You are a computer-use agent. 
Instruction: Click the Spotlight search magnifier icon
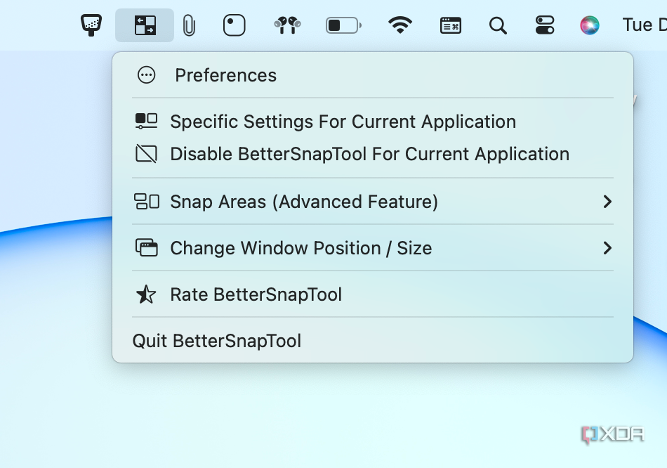coord(498,25)
